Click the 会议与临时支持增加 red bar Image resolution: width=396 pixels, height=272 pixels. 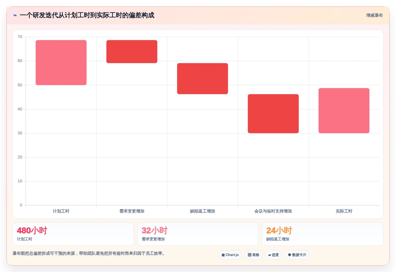(x=273, y=114)
